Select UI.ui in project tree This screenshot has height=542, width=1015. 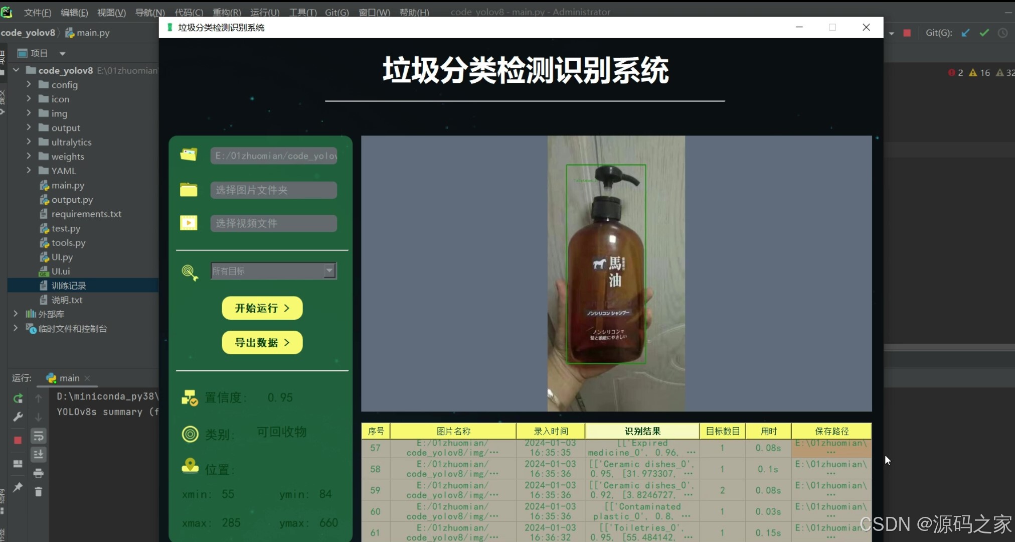[x=61, y=271]
